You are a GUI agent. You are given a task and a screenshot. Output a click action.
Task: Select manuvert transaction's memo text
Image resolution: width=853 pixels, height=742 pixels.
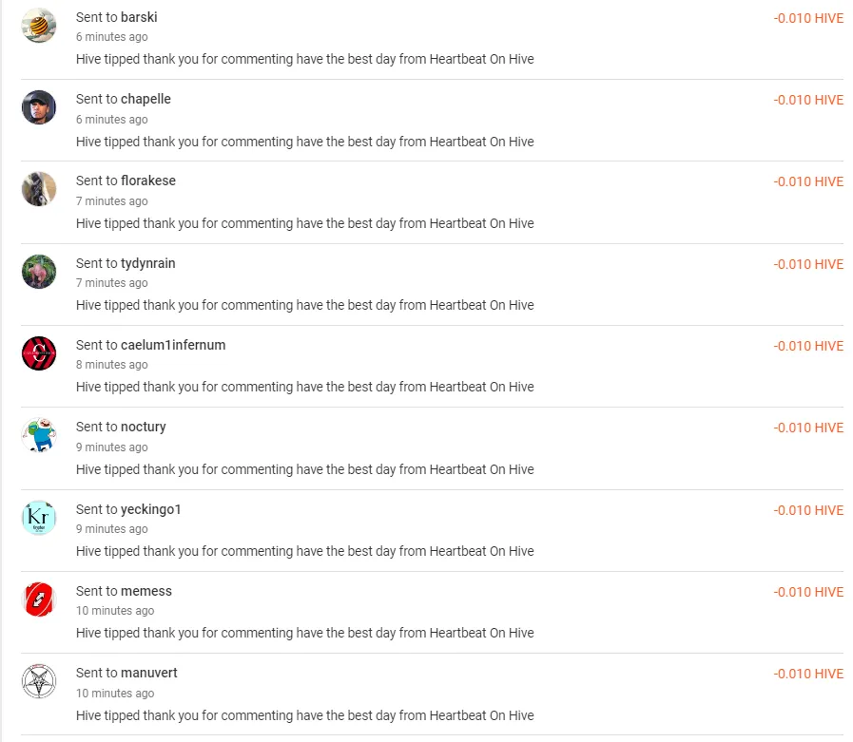304,715
